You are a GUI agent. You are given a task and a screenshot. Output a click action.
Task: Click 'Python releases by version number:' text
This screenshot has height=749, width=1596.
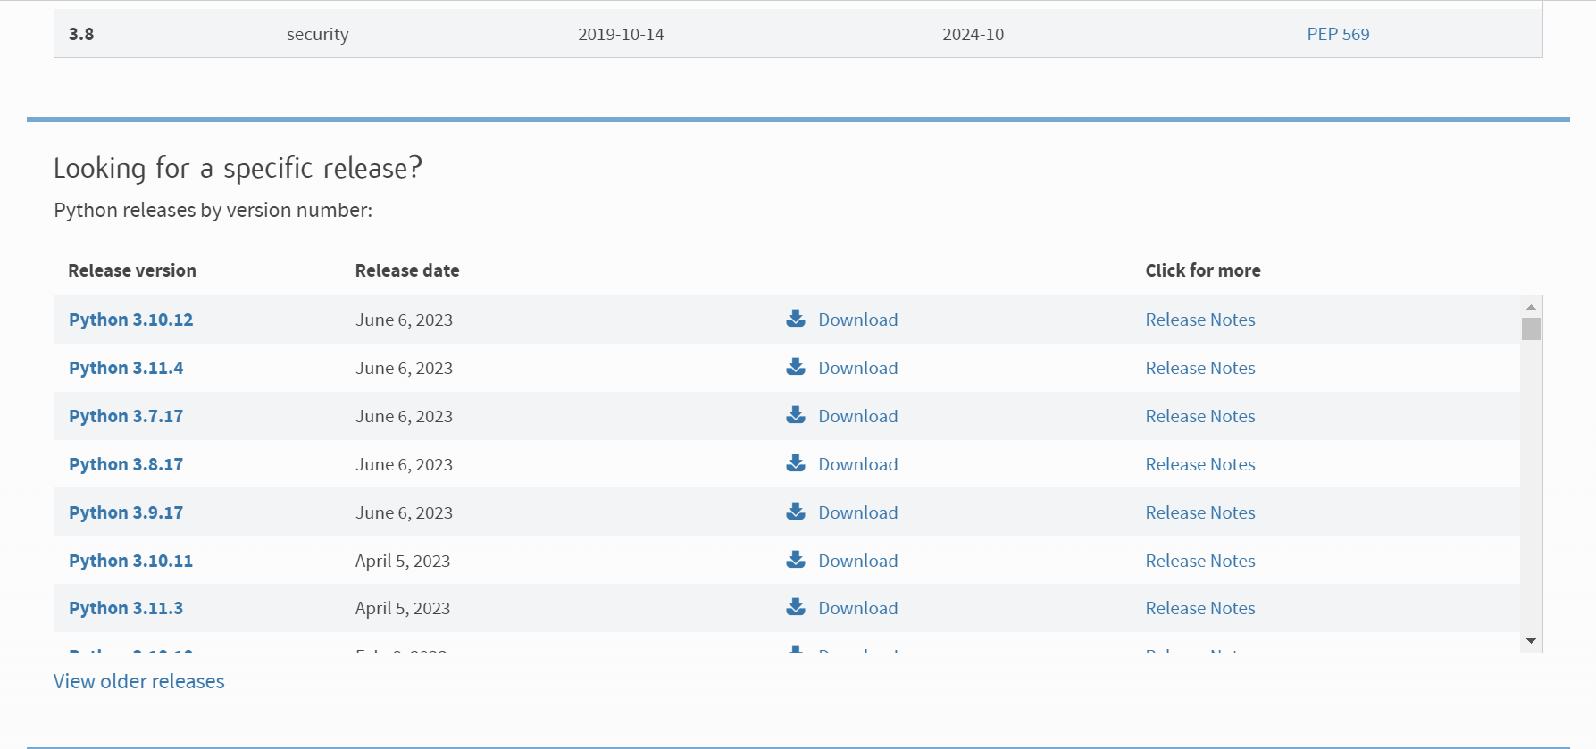(x=213, y=210)
